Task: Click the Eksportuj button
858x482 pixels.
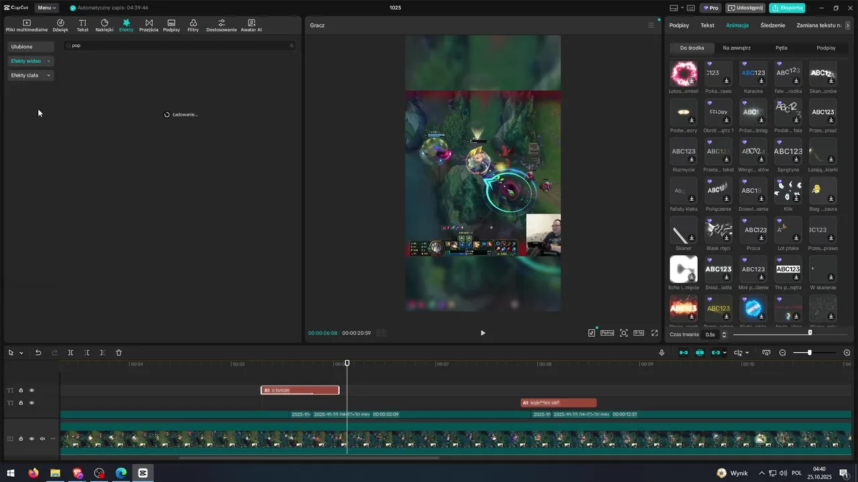Action: (x=788, y=8)
